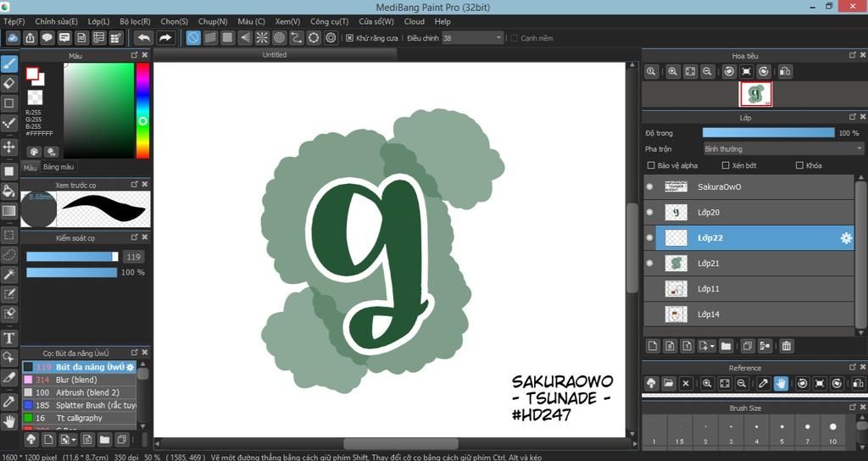Click the brush size value field 119
The image size is (868, 461).
pyautogui.click(x=133, y=257)
